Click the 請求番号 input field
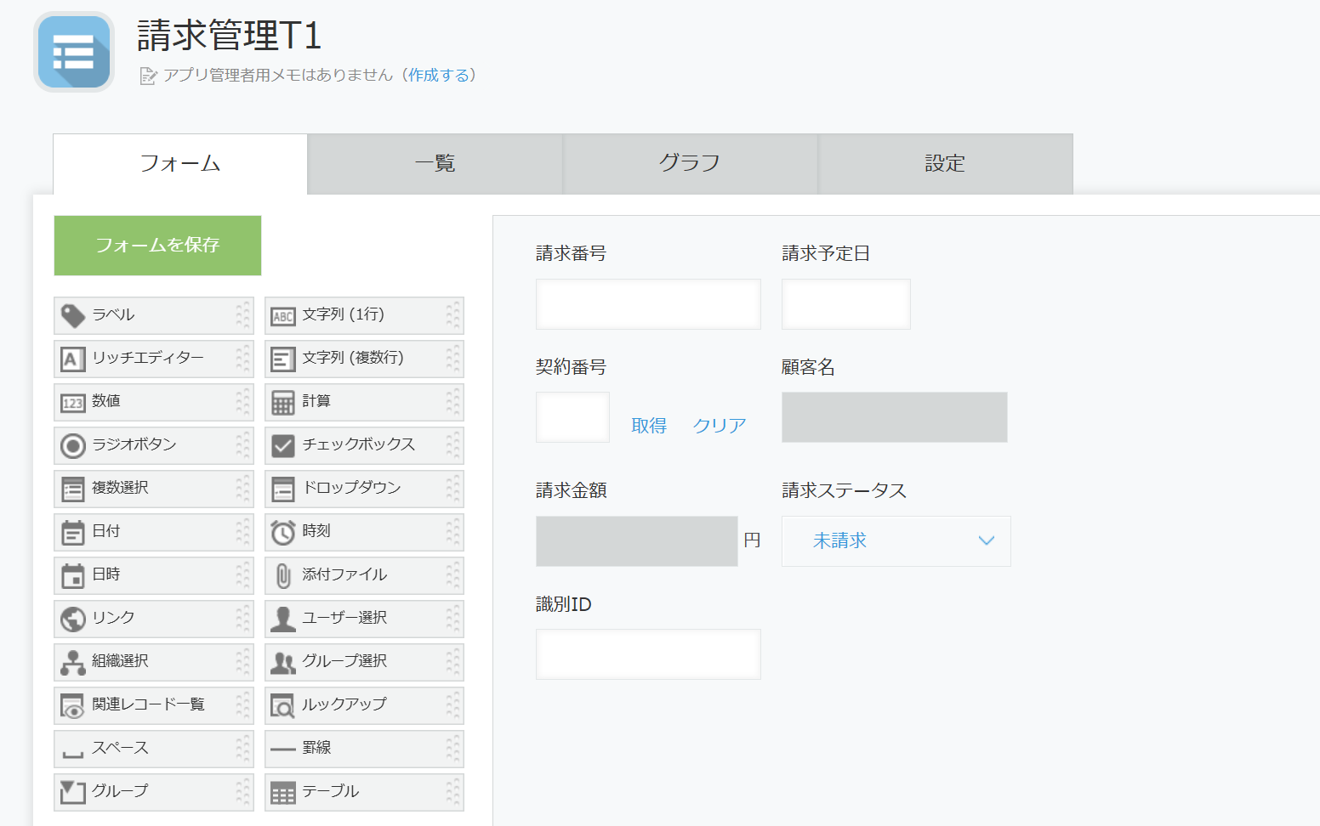Viewport: 1320px width, 826px height. pyautogui.click(x=648, y=304)
